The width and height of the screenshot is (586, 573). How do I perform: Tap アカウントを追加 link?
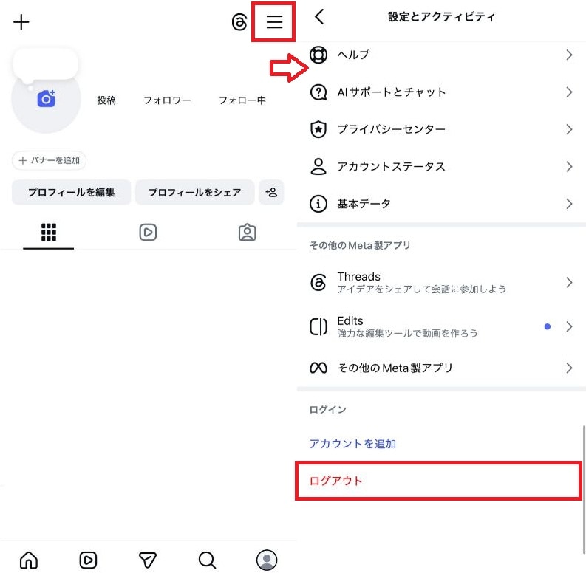point(352,443)
